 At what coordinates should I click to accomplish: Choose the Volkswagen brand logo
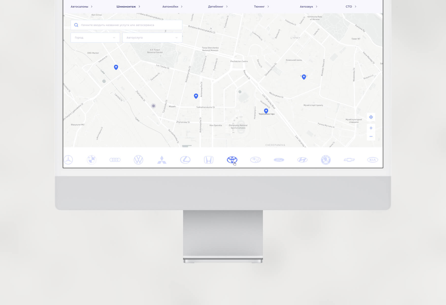138,160
